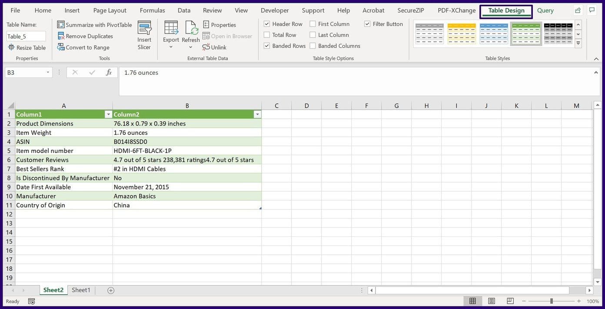
Task: Select column A header
Action: [64, 106]
